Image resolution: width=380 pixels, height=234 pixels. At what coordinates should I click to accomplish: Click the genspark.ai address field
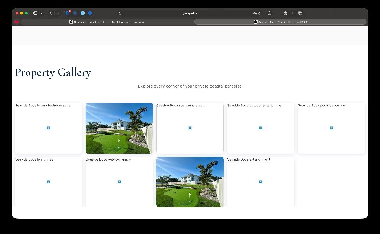coord(190,13)
